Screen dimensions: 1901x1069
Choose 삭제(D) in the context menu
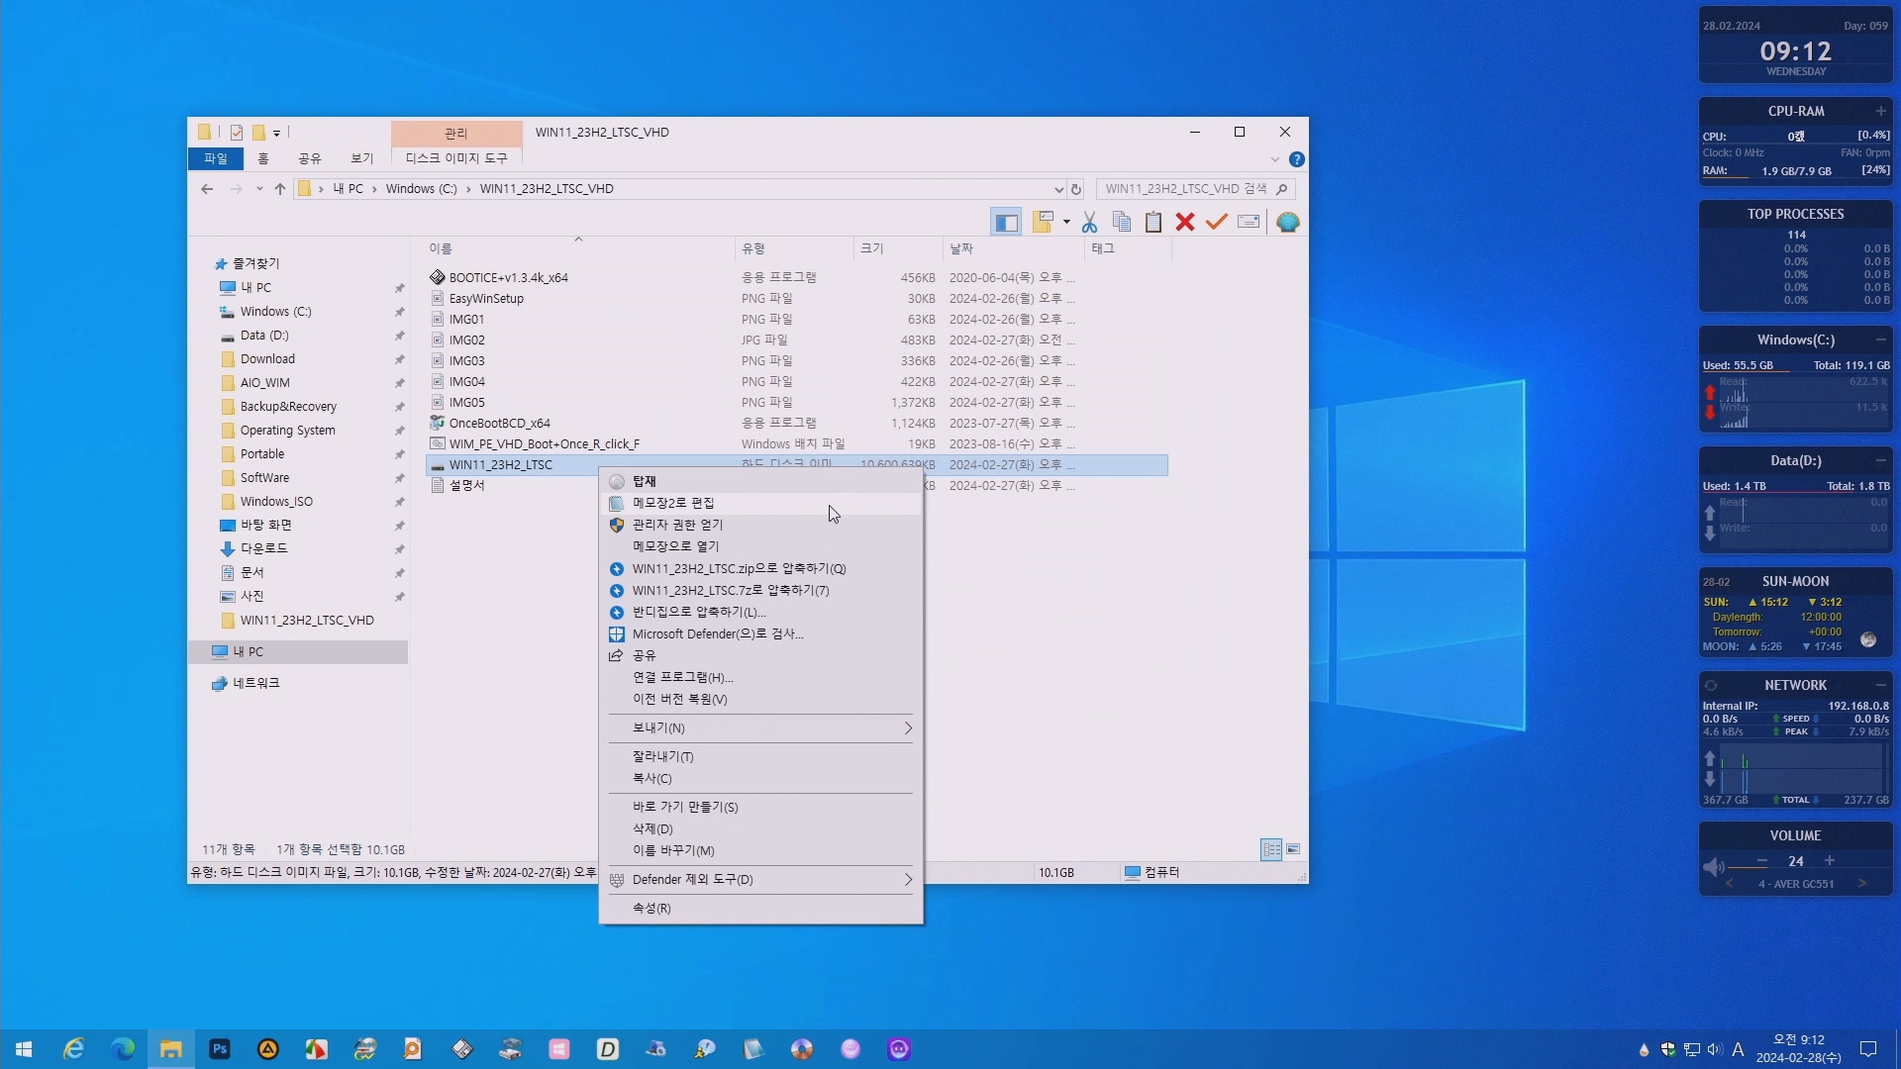click(x=760, y=828)
